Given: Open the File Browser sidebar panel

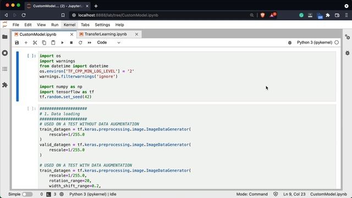Looking at the screenshot, I should point(5,37).
